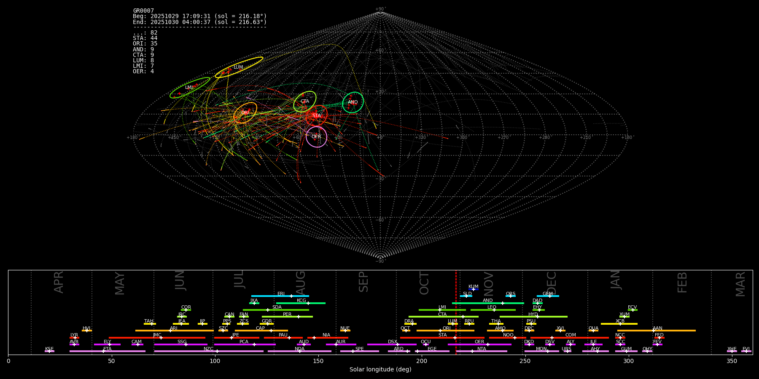Click the +210 longitude label on the map
Image resolution: width=759 pixels, height=379 pixels.
point(585,138)
